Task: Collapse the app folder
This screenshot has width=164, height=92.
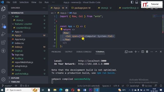Action: click(x=28, y=16)
